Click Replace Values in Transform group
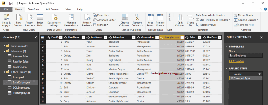This screenshot has width=268, height=105. [206, 25]
